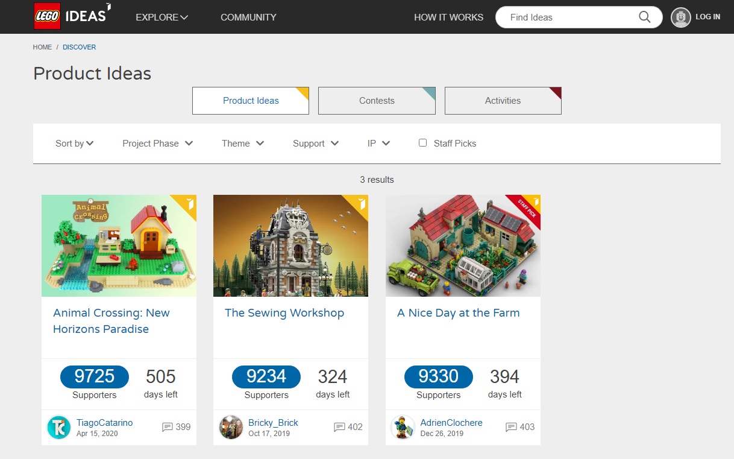Expand the Support filter dropdown
Image resolution: width=734 pixels, height=459 pixels.
pos(316,144)
